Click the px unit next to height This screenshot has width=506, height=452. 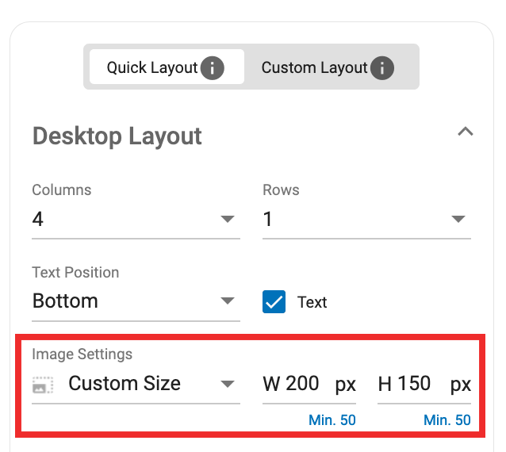(461, 385)
